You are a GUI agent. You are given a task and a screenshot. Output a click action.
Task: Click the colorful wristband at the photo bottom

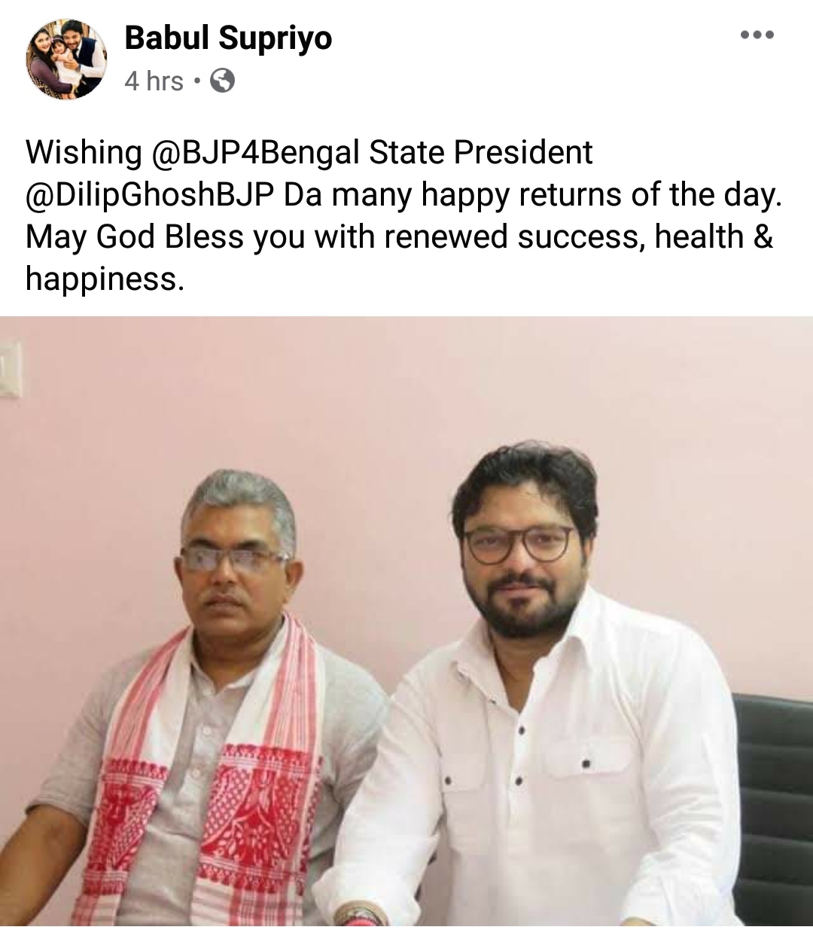(361, 917)
